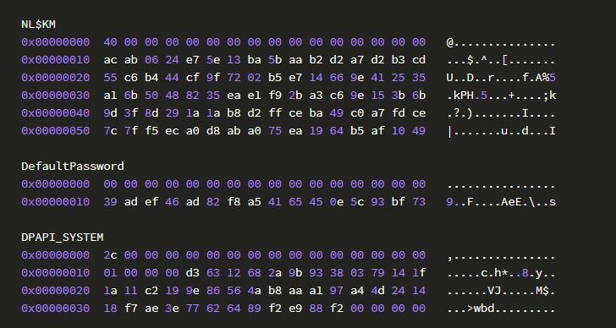Screen dimensions: 616x328
Task: Click the 39 byte in DefaultPassword row
Action: coord(110,202)
